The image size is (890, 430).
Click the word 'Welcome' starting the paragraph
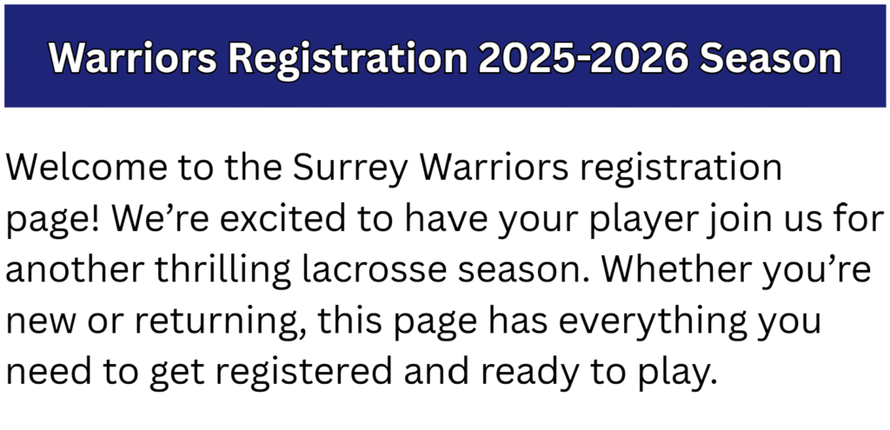click(x=86, y=167)
